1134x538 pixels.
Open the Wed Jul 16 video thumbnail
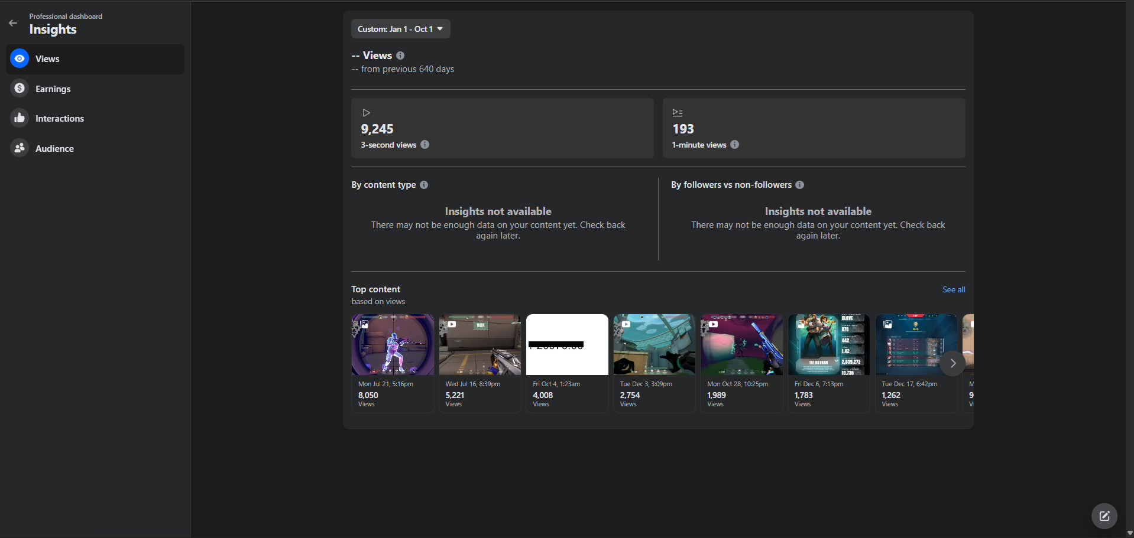[x=480, y=345]
